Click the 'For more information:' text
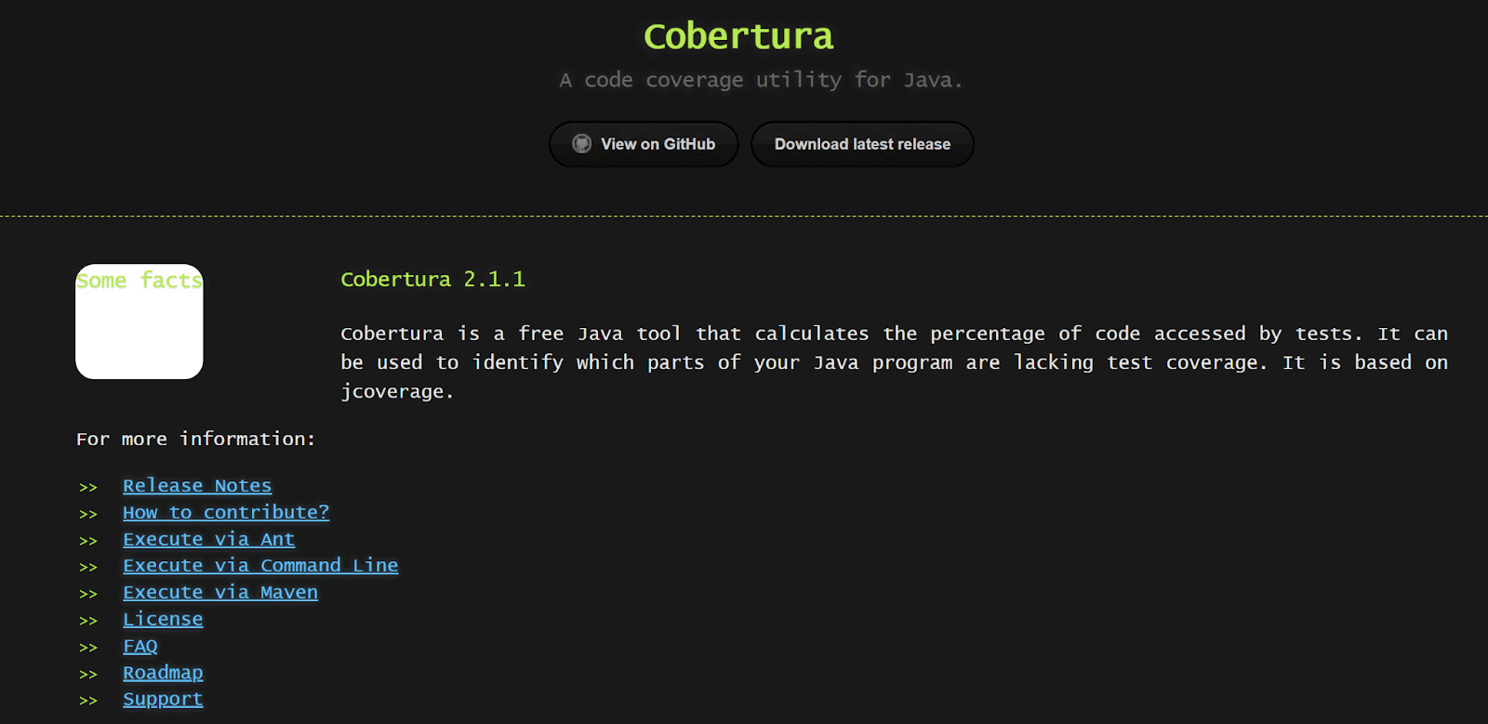This screenshot has width=1488, height=724. coord(195,439)
